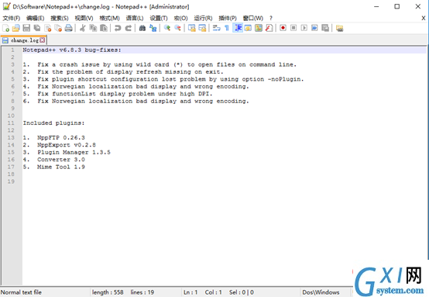429x297 pixels.
Task: Open the 编辑(E) menu
Action: 36,18
